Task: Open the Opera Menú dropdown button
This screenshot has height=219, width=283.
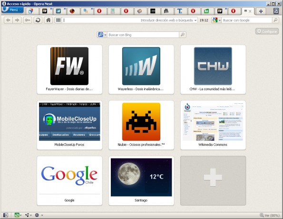Action: click(12, 10)
